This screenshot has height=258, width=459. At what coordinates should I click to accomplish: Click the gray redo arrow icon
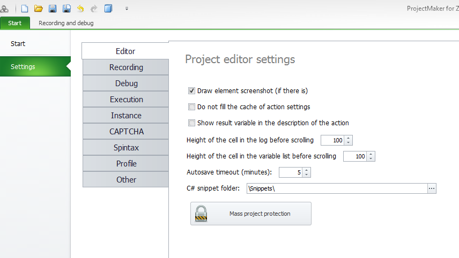click(x=94, y=9)
